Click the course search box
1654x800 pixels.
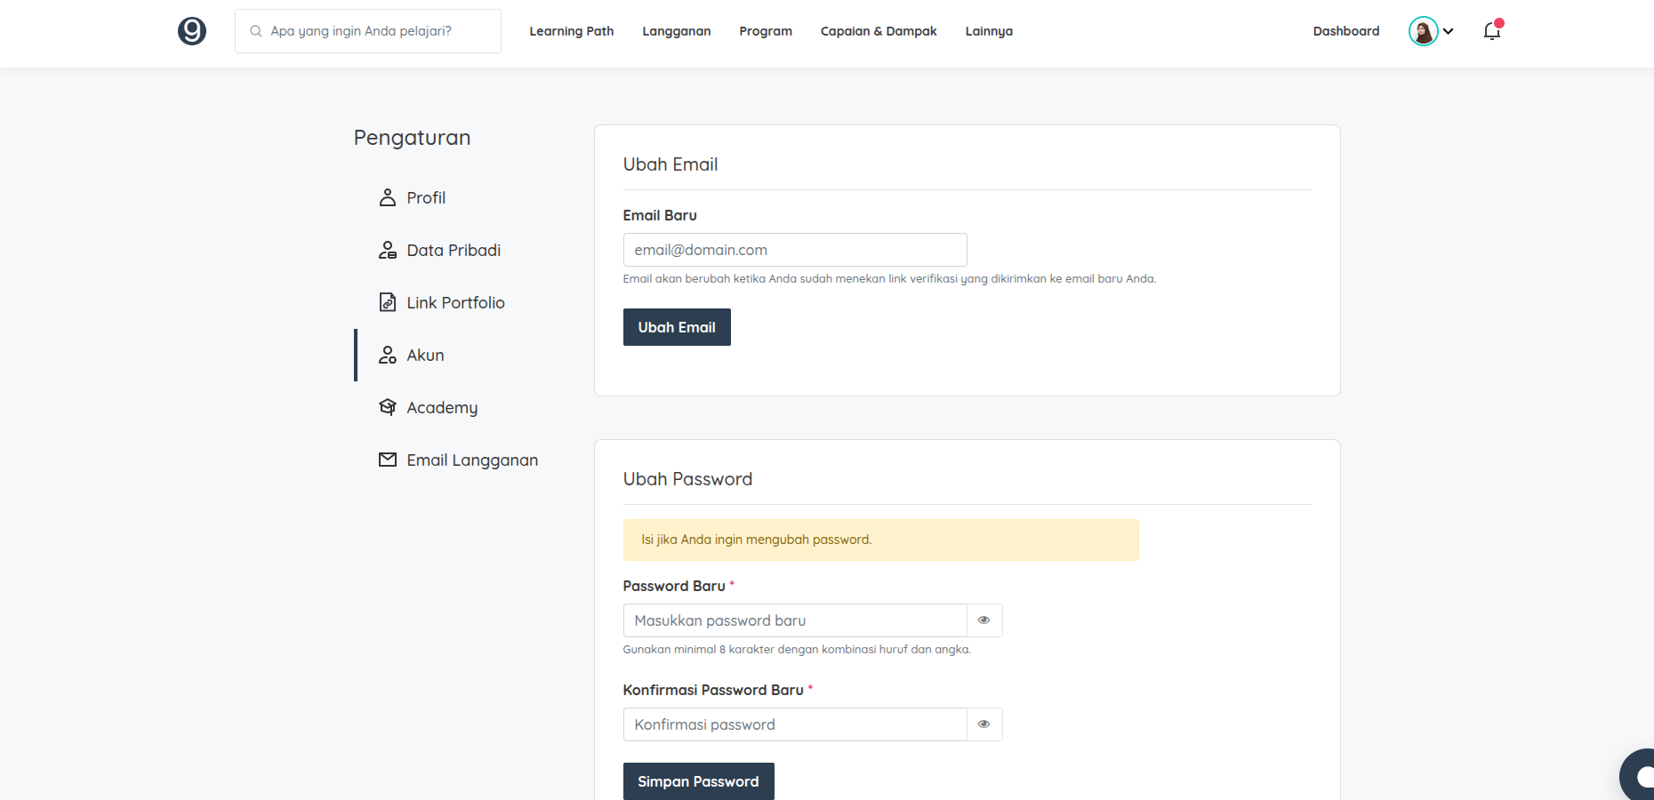368,31
